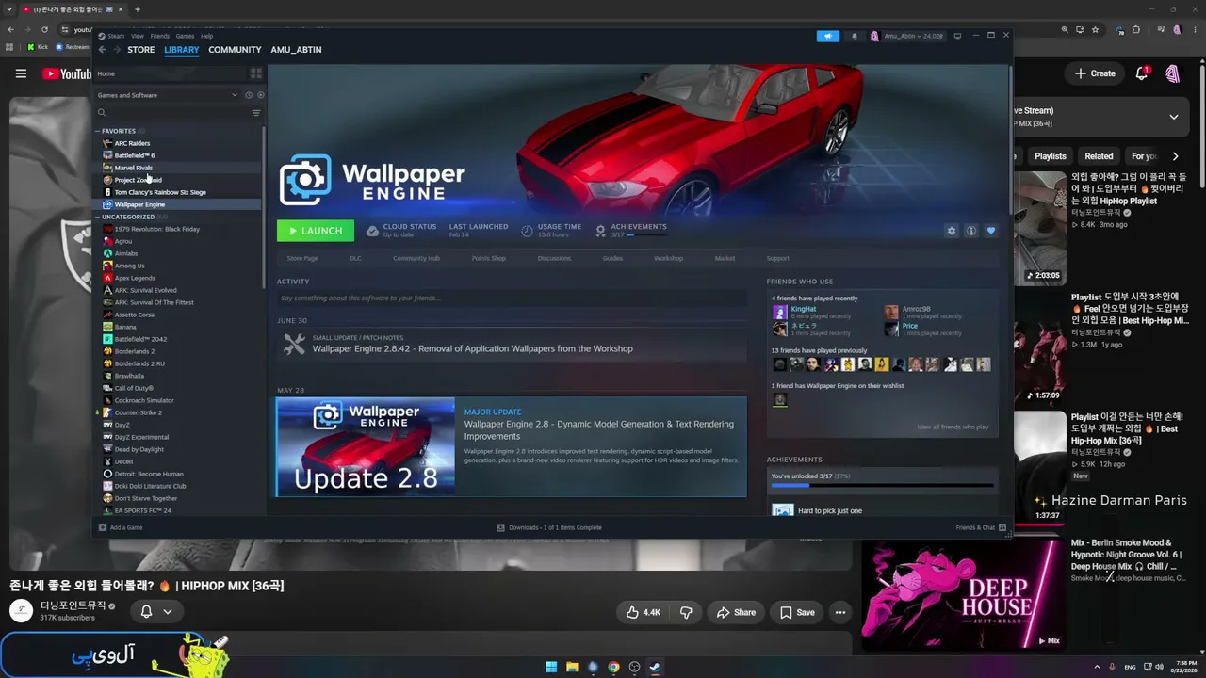Open advanced library filter options icon
The height and width of the screenshot is (678, 1206).
pos(255,113)
